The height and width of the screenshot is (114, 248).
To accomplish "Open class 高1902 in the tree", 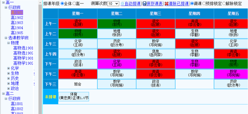I will 17,18.
